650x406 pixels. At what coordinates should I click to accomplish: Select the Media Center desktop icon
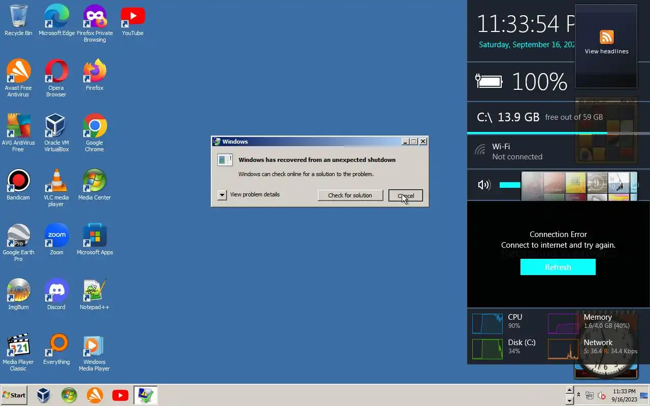point(94,185)
